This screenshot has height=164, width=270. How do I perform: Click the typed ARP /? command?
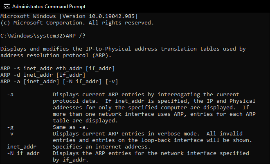76,36
